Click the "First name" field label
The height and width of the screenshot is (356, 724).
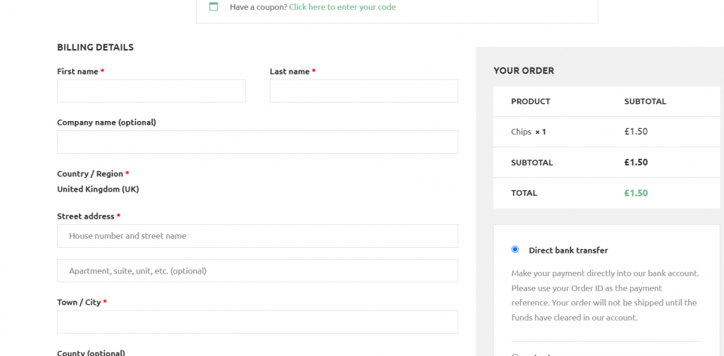click(78, 72)
